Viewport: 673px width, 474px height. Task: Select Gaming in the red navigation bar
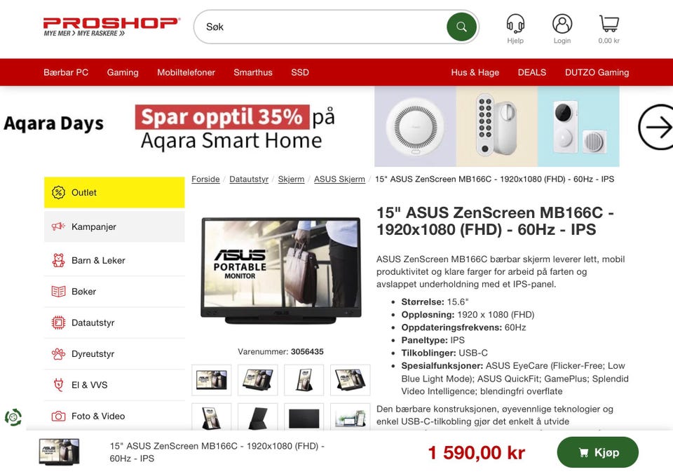tap(123, 72)
